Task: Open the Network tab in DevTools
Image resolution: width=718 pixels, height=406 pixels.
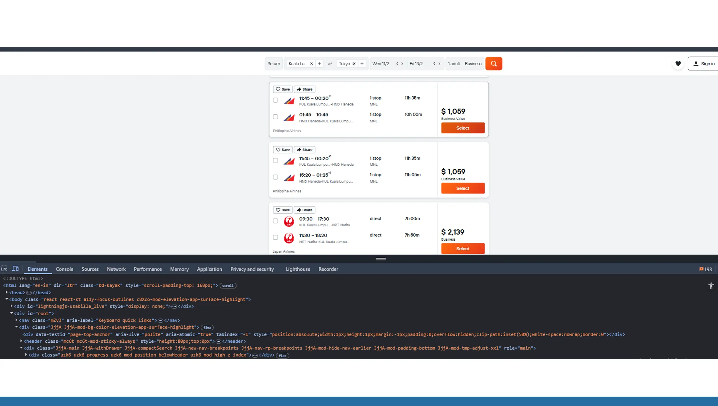Action: tap(116, 269)
